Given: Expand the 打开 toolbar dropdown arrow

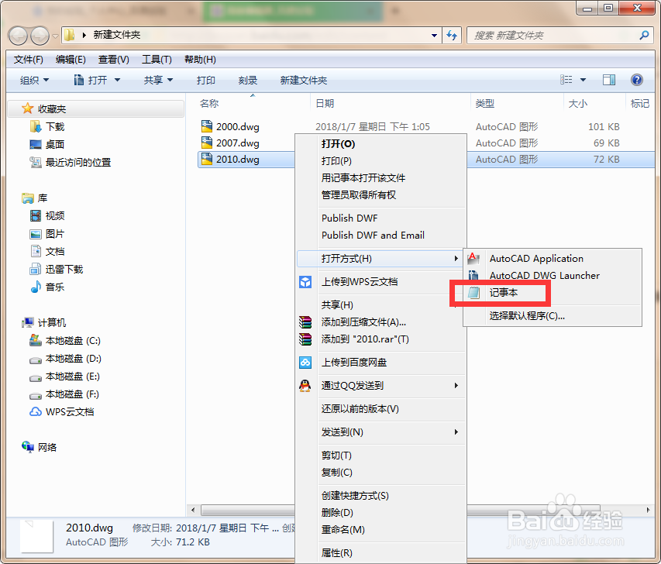Looking at the screenshot, I should point(117,80).
